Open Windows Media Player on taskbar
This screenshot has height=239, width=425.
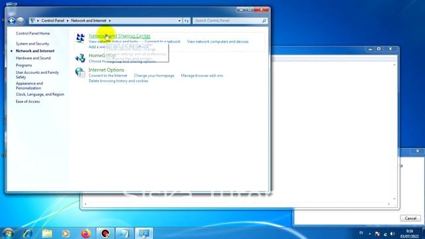[66, 233]
